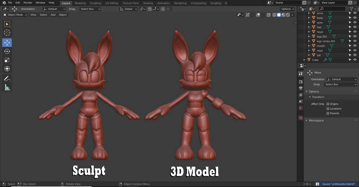Open the Add menu in viewport header
This screenshot has height=187, width=359.
53,14
